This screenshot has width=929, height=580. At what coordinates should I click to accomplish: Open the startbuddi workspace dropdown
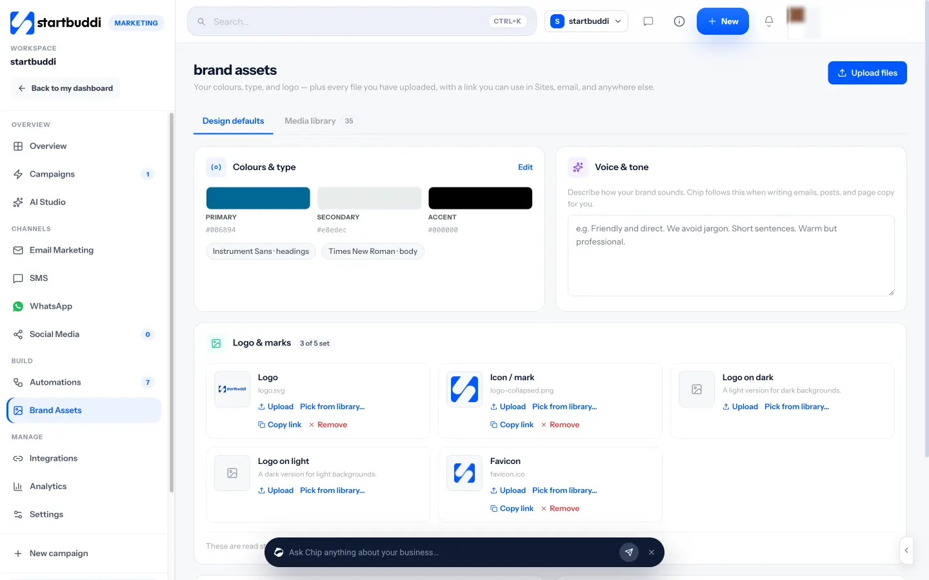click(586, 21)
